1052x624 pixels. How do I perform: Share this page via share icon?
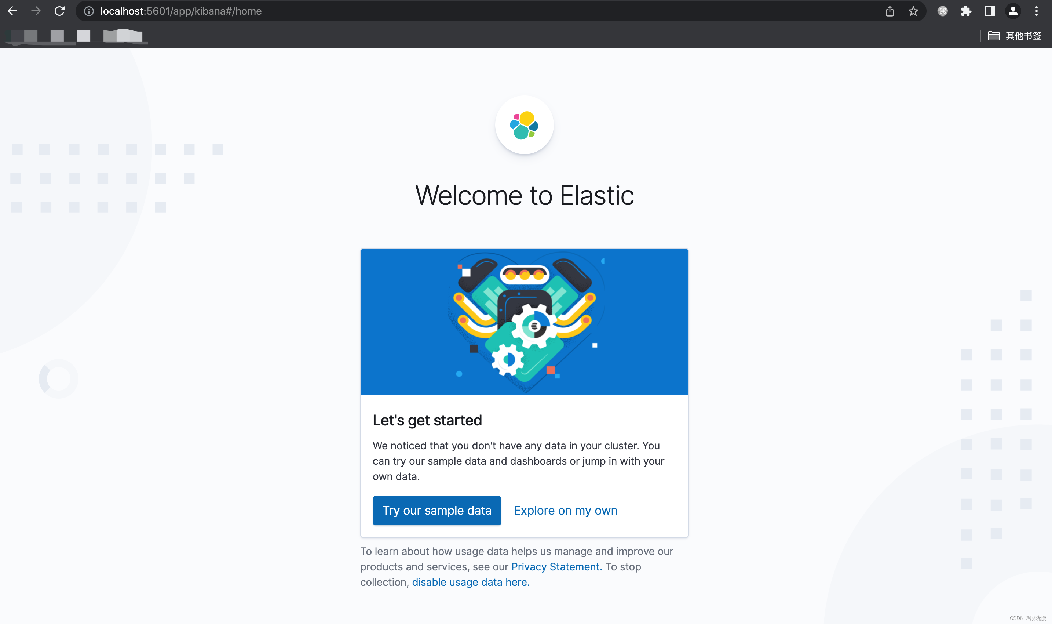click(x=890, y=11)
